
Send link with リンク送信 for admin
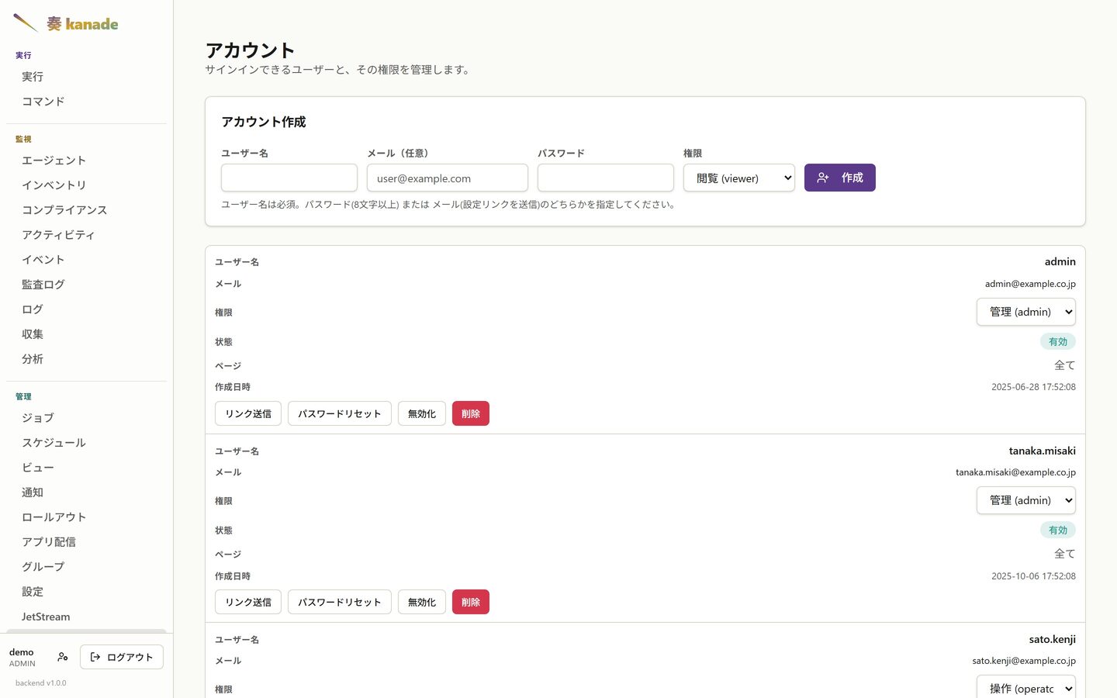[x=248, y=413]
